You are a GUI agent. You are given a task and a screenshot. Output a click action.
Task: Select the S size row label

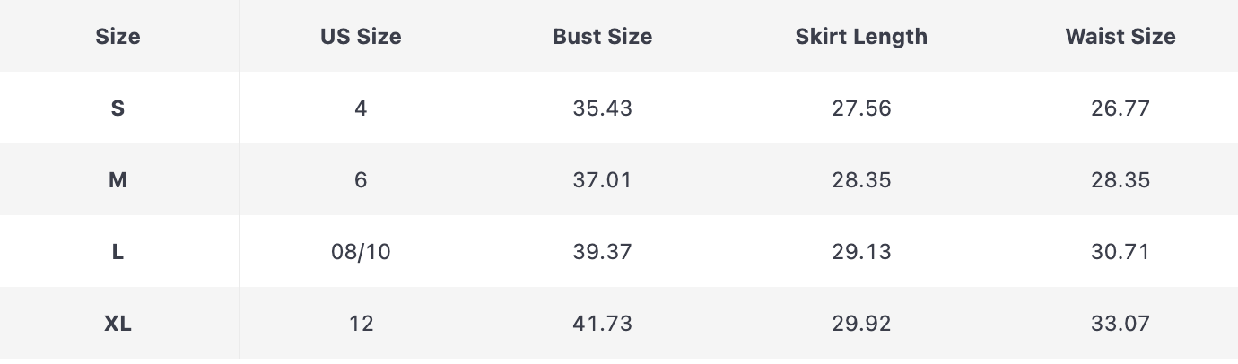(118, 108)
